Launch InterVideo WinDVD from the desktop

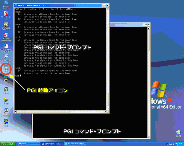tap(6, 26)
